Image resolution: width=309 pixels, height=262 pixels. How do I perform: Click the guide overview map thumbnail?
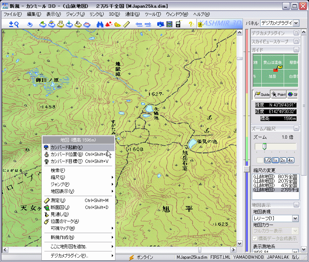tap(276, 70)
